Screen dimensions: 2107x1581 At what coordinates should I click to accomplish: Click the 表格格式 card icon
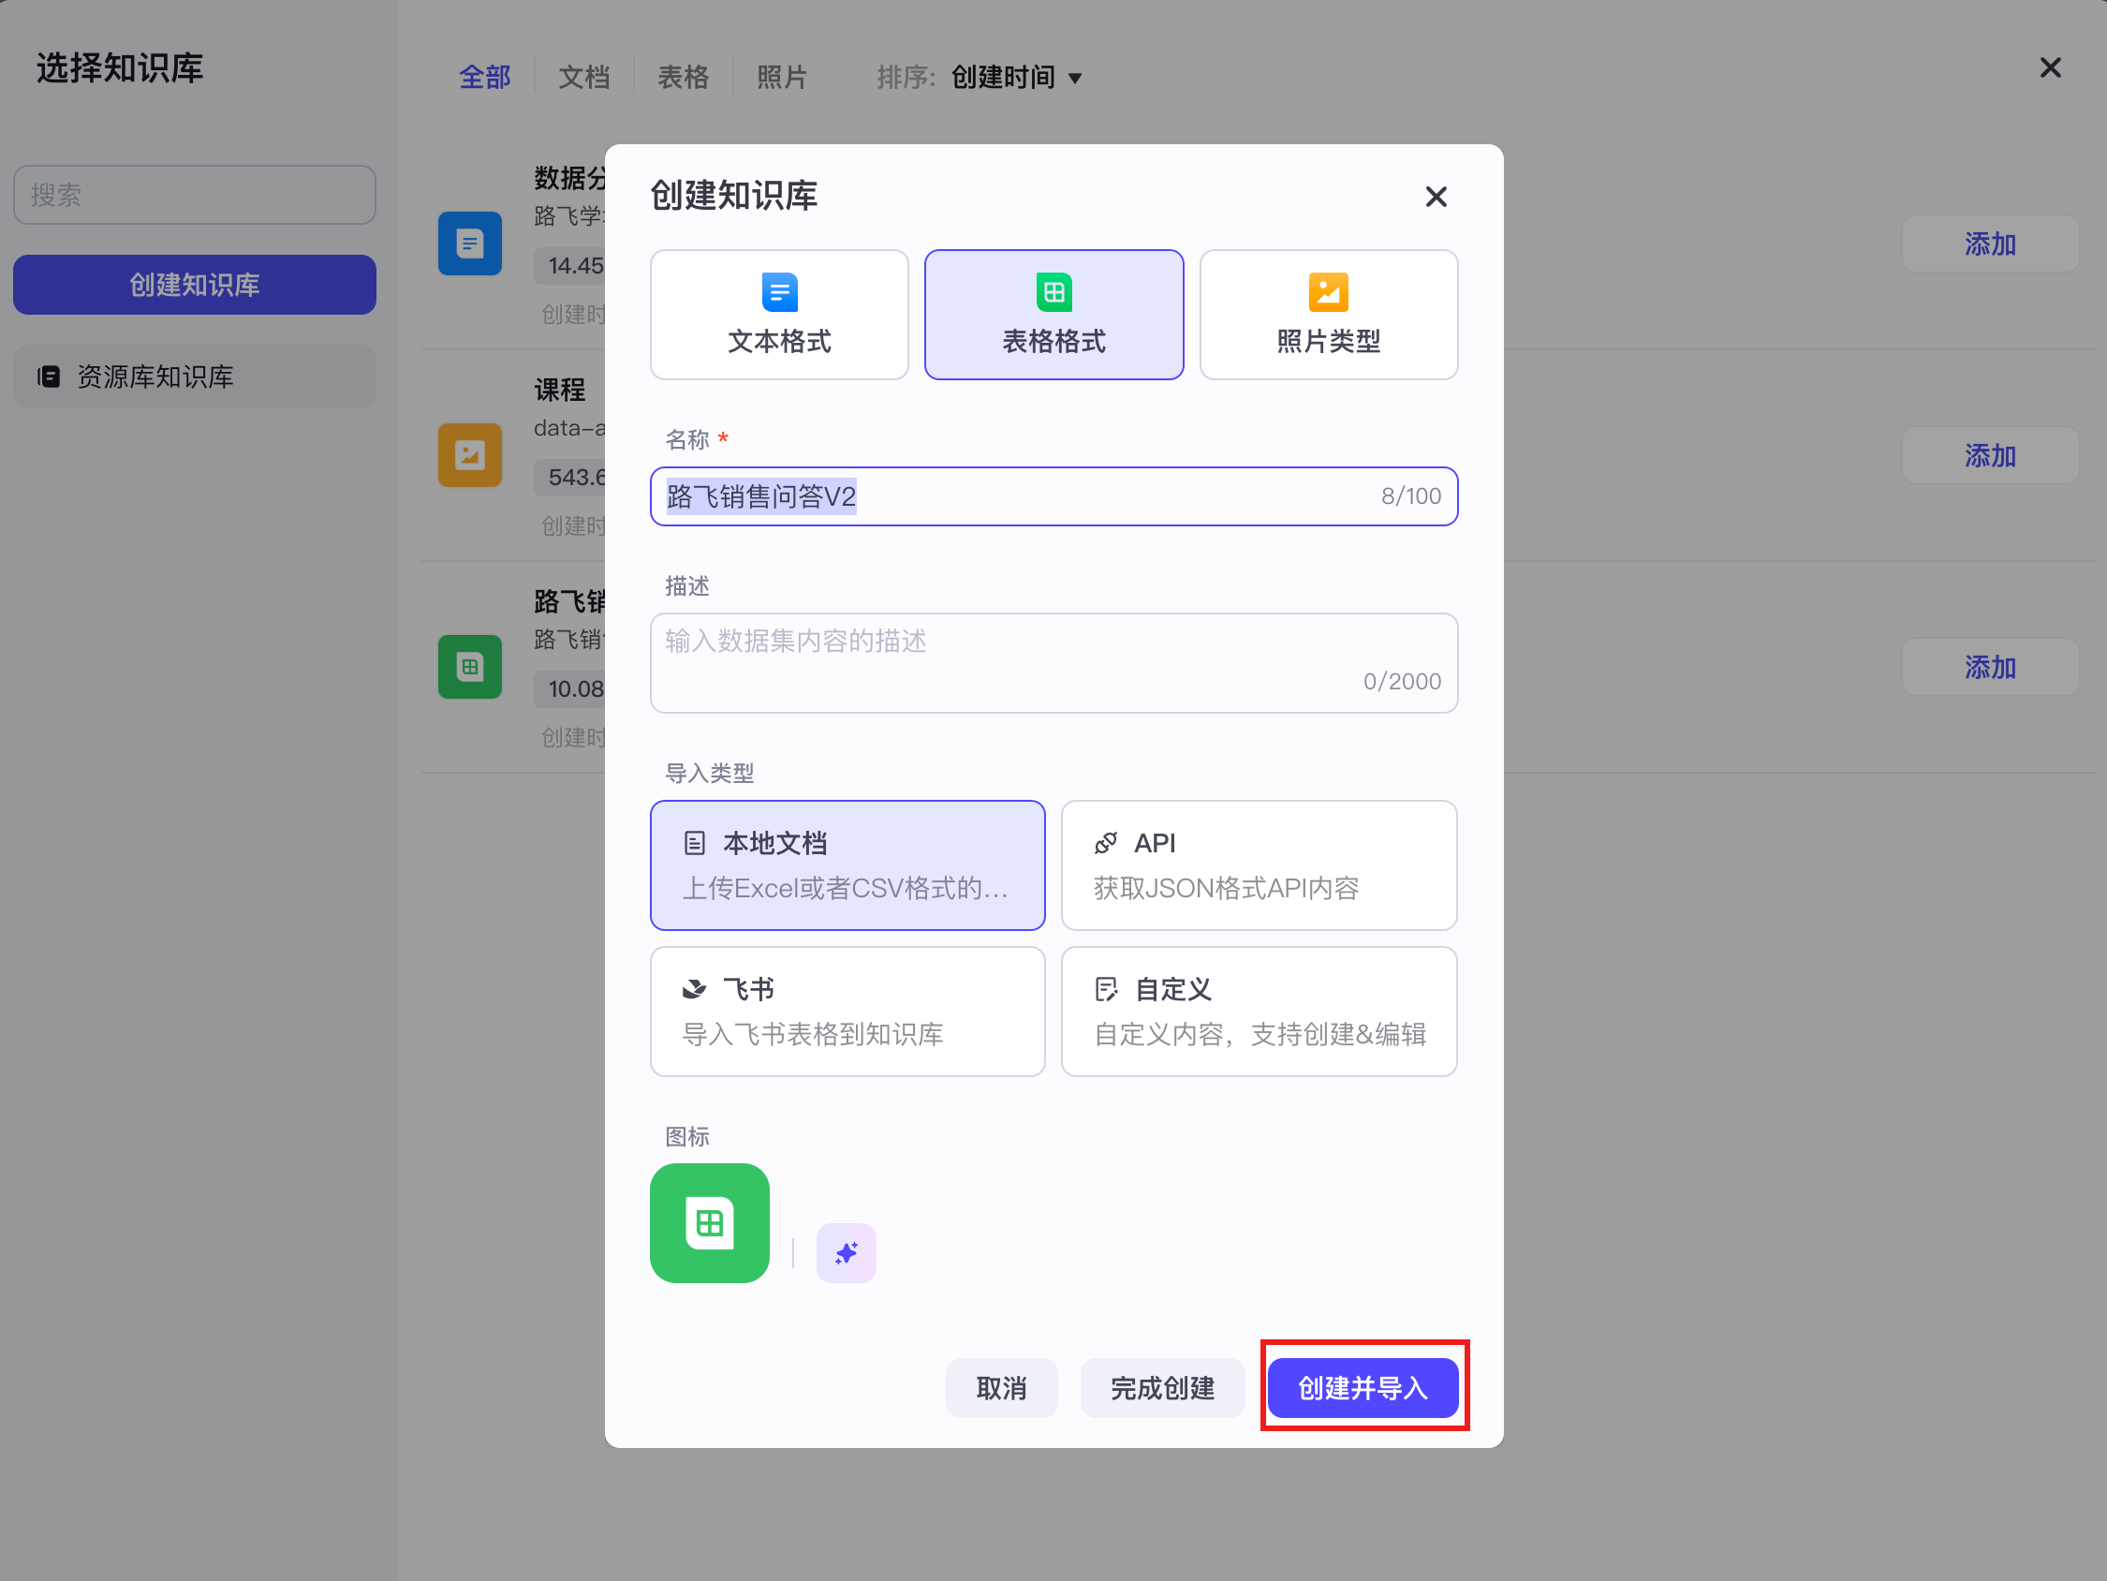[1053, 293]
